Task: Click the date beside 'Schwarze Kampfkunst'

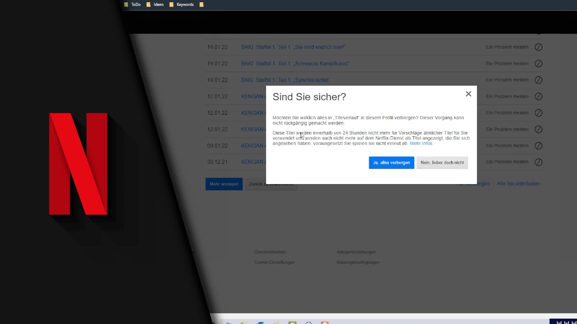Action: 217,63
